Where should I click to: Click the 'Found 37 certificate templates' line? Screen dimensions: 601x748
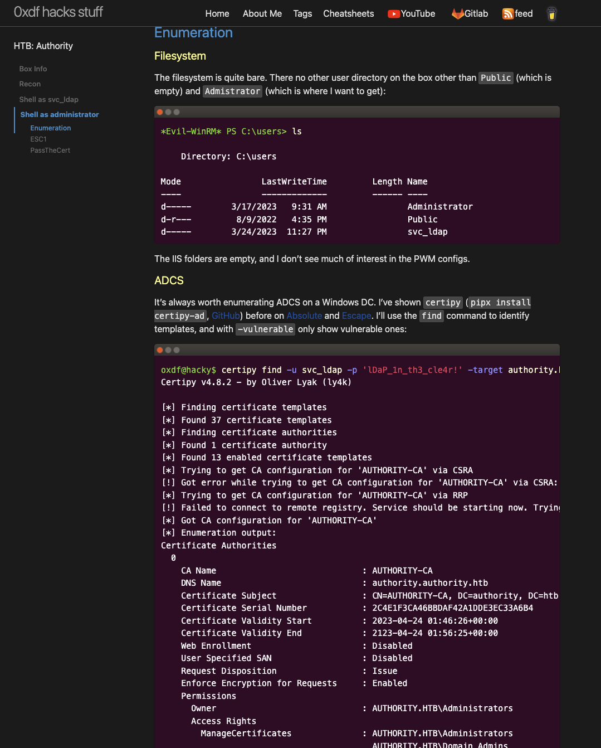(246, 420)
